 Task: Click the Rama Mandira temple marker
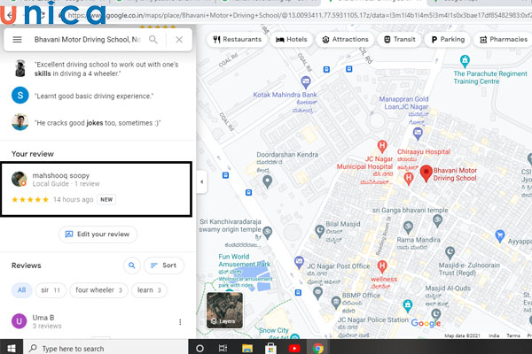(x=408, y=227)
